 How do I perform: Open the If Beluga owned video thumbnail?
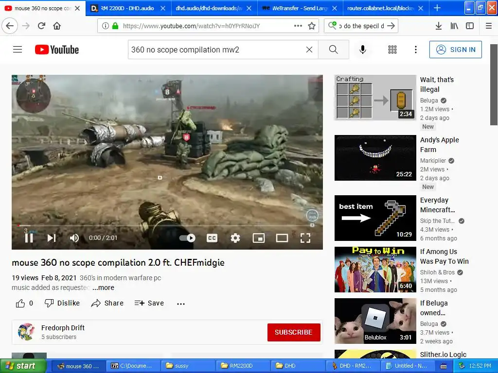click(375, 321)
